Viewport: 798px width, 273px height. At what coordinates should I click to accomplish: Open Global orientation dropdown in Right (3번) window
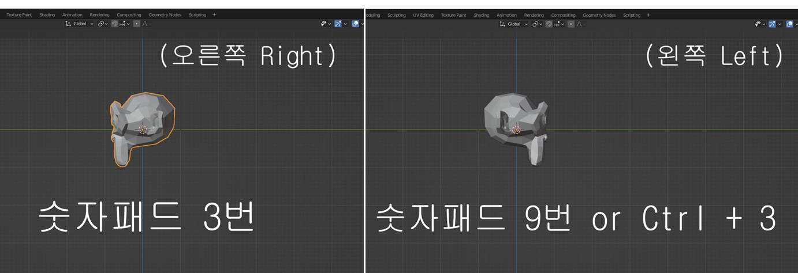pyautogui.click(x=79, y=24)
